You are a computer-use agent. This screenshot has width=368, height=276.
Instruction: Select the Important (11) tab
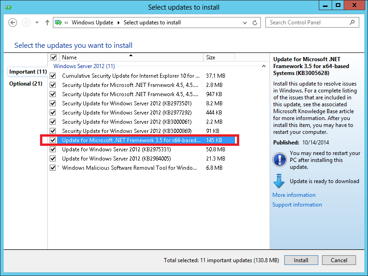coord(28,72)
